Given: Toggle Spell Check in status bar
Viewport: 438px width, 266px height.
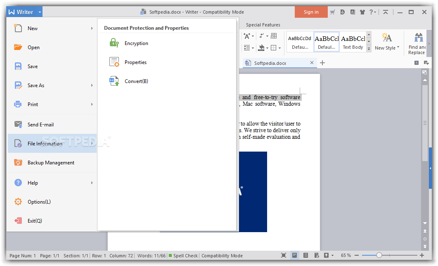Looking at the screenshot, I should [x=183, y=256].
